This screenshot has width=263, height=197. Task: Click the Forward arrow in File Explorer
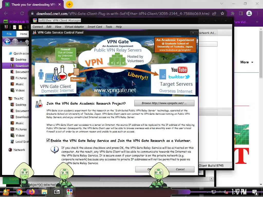click(x=15, y=42)
